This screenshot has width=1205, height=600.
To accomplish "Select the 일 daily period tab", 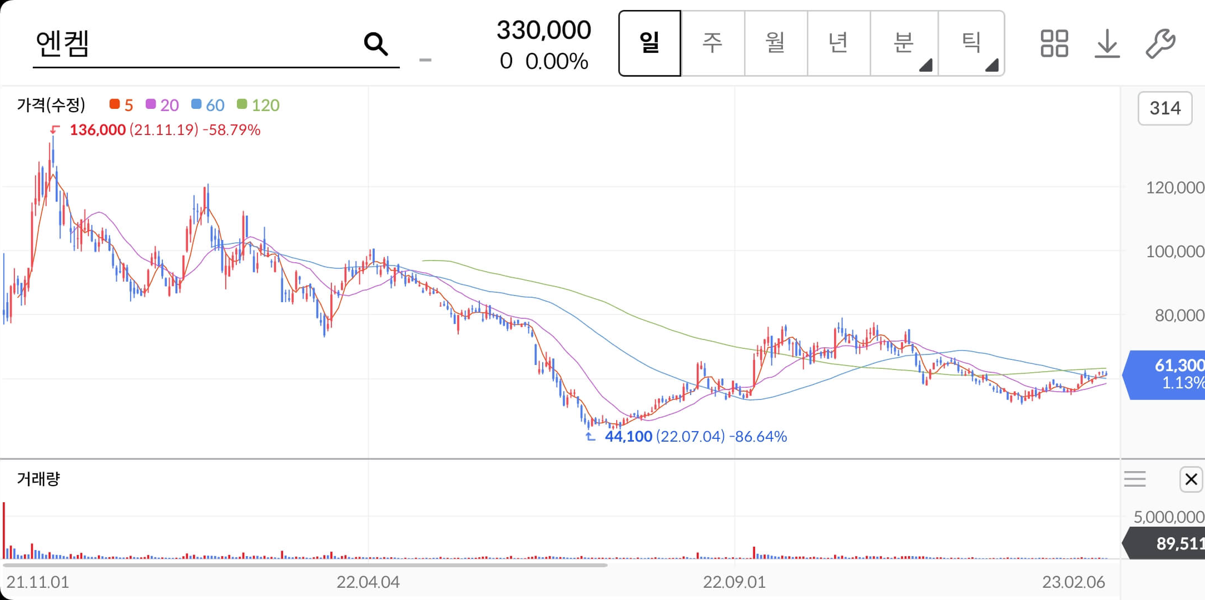I will pyautogui.click(x=649, y=43).
